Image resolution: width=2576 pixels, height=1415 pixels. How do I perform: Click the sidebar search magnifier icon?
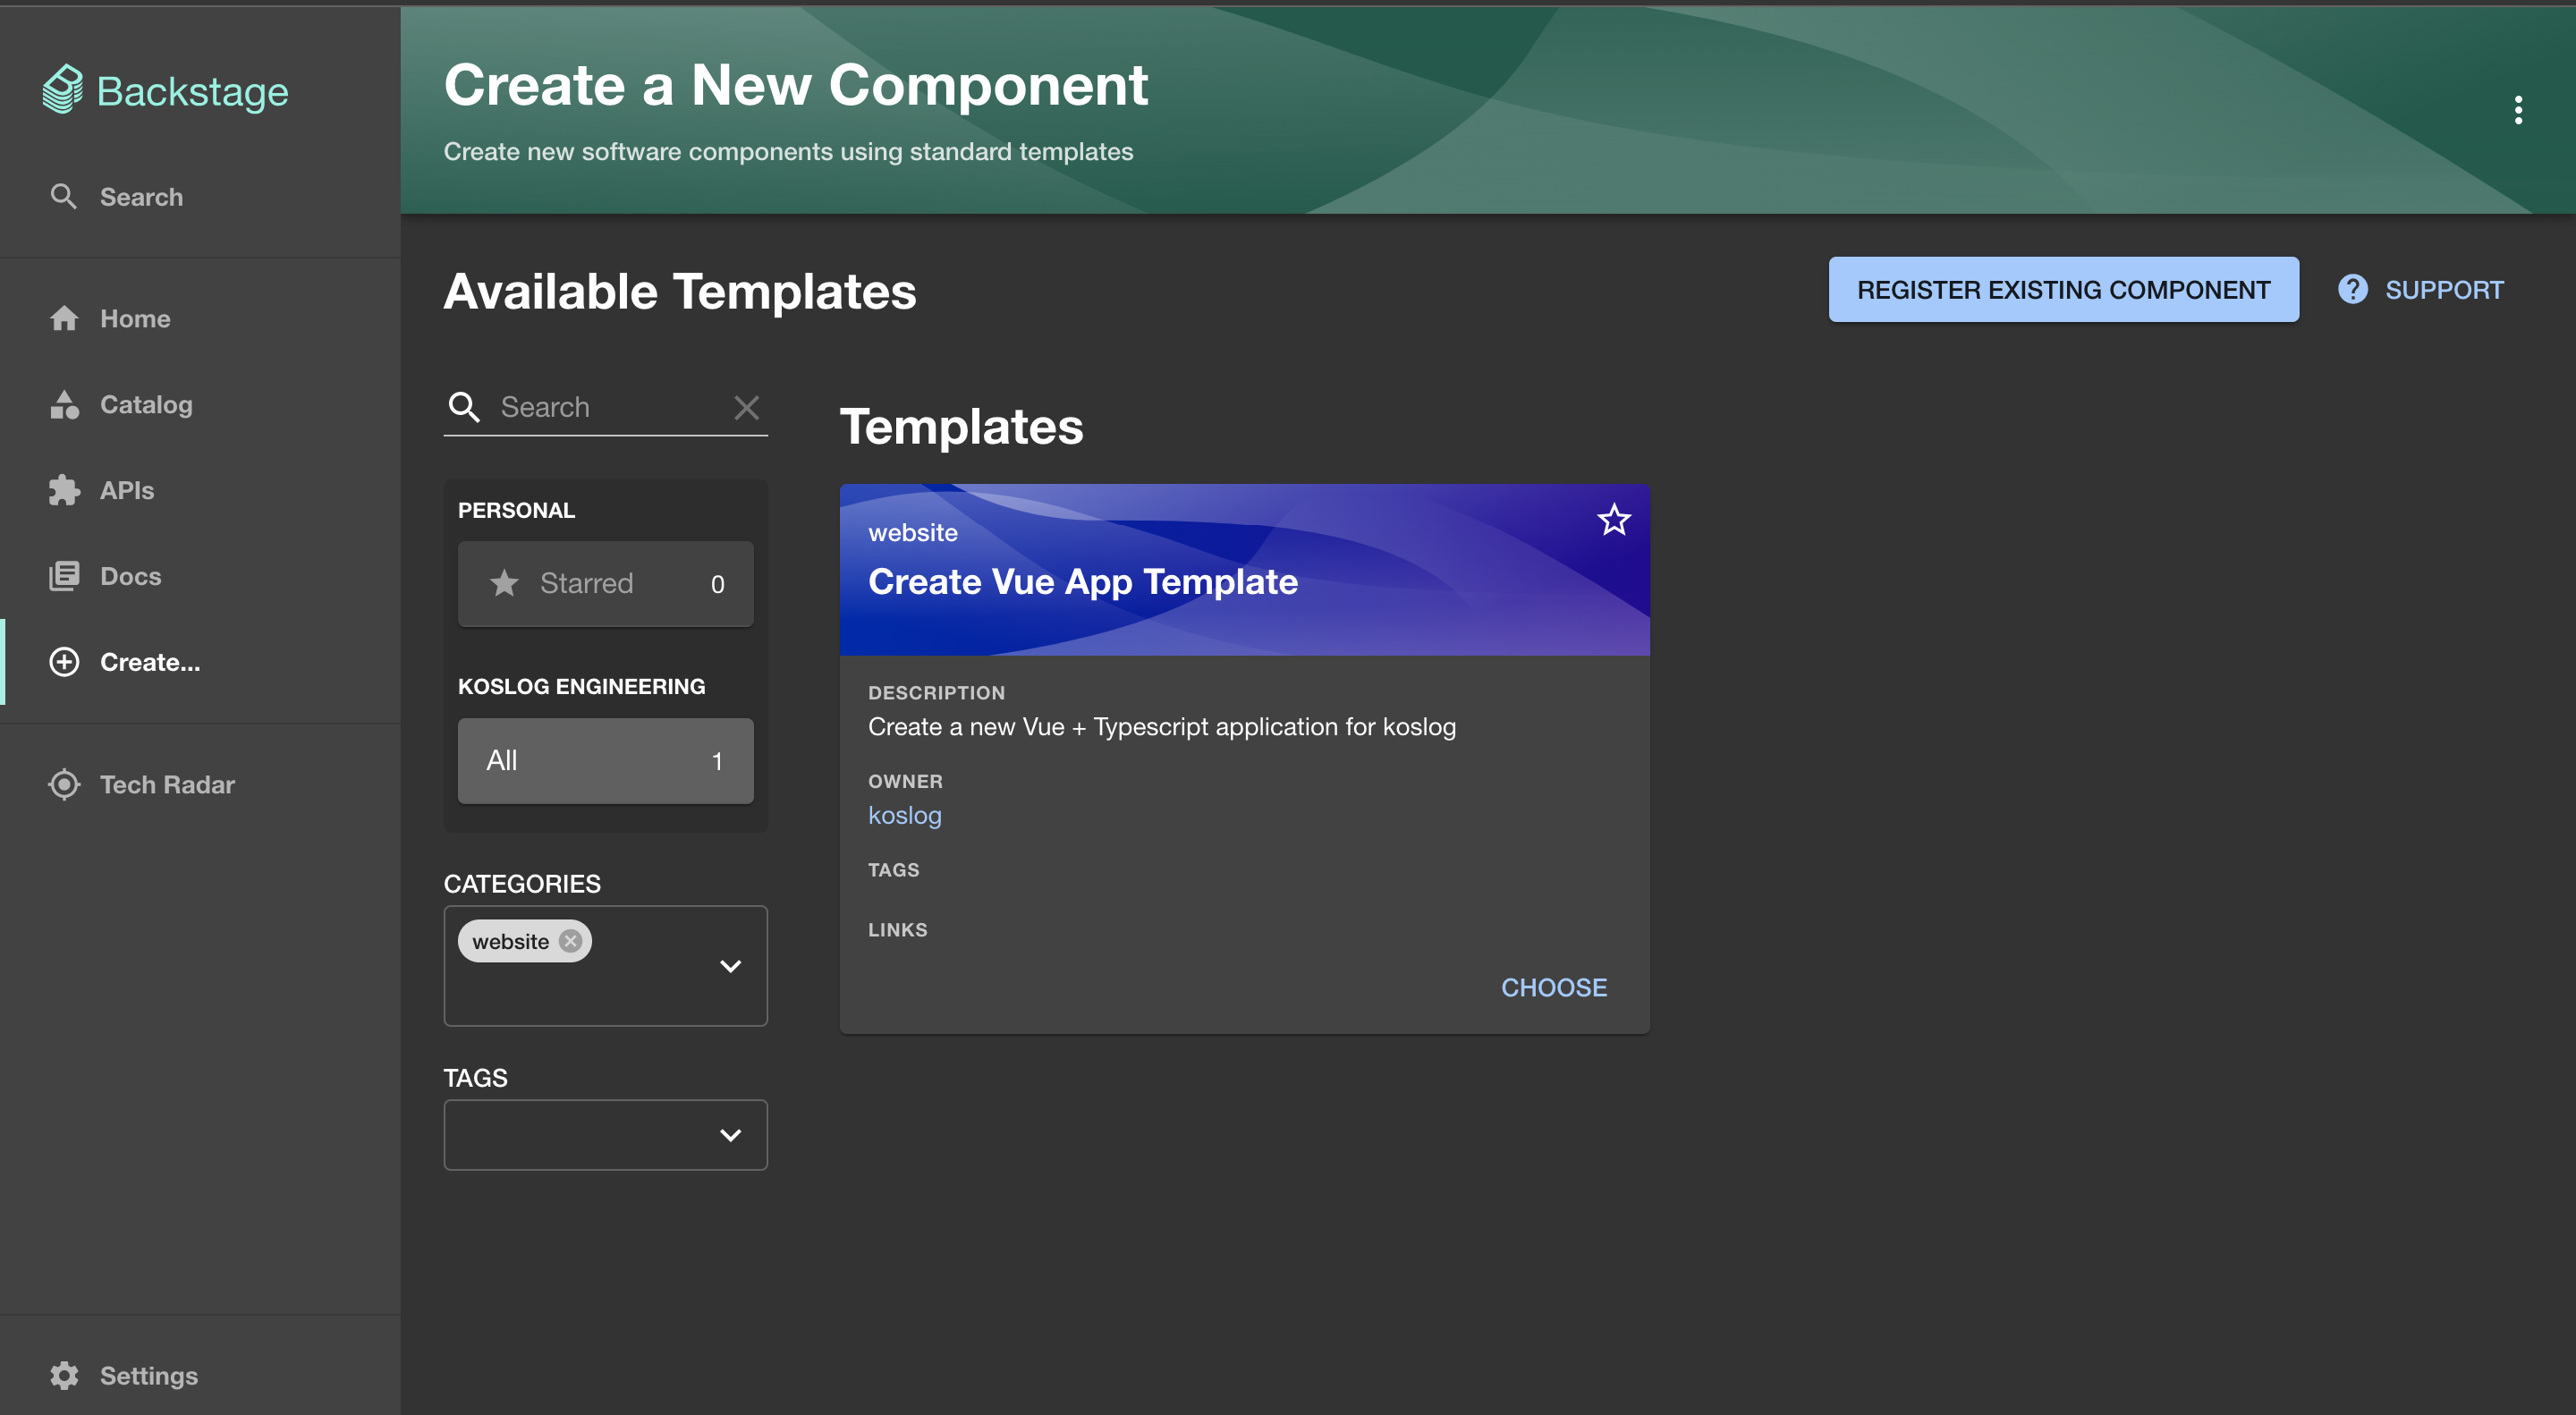coord(63,196)
